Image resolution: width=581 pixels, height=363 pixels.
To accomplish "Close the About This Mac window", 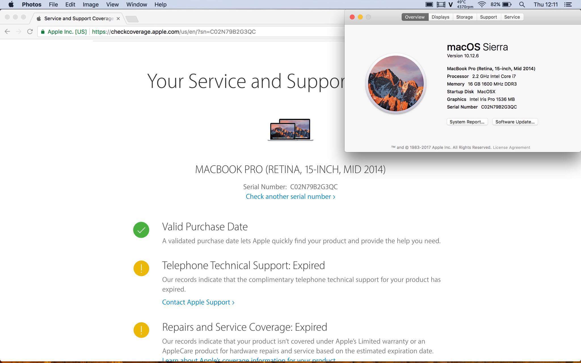I will tap(352, 17).
